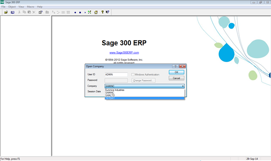Screen dimensions: 271x161
Task: Click the context help cursor icon
Action: pyautogui.click(x=107, y=12)
